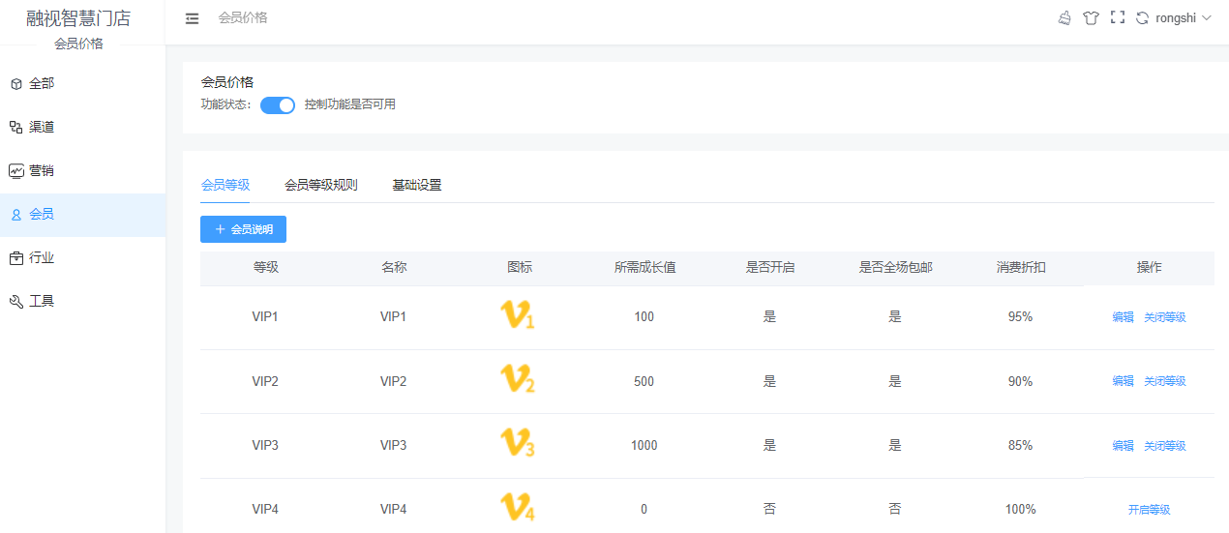The height and width of the screenshot is (533, 1229).
Task: Toggle fullscreen mode icon
Action: click(x=1118, y=17)
